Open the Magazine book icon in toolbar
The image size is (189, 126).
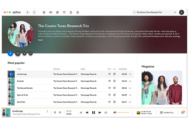51,12
